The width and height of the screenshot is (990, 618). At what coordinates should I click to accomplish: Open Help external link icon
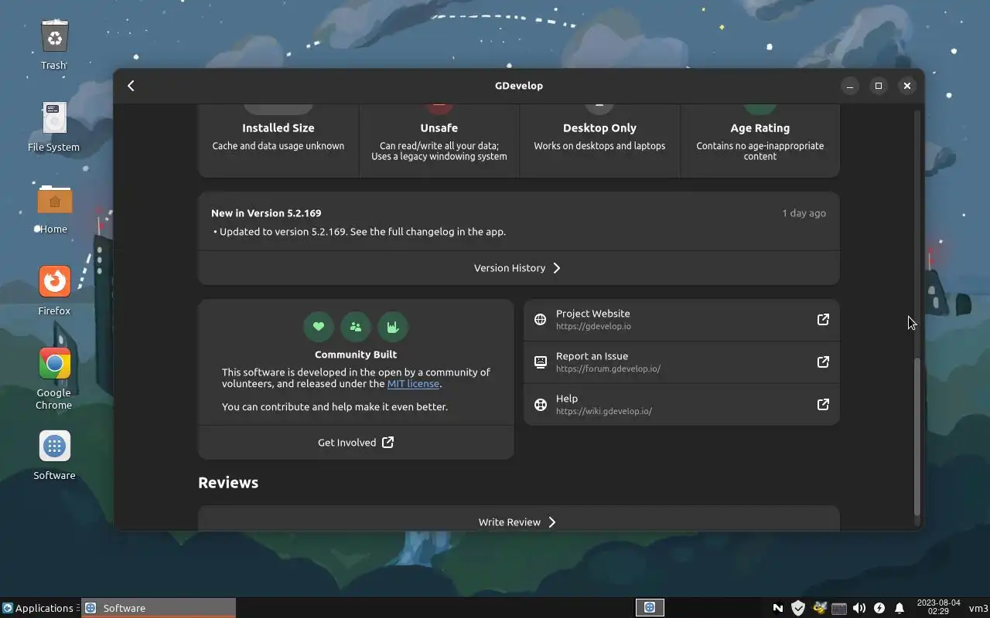[823, 405]
